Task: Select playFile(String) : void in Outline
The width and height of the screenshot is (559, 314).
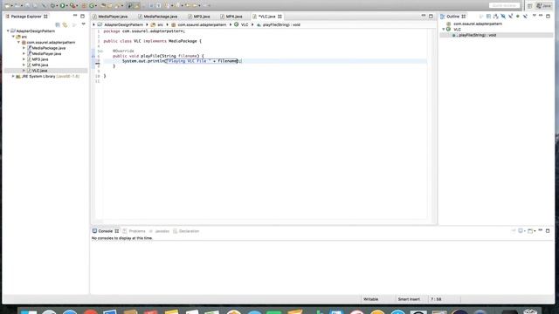Action: 477,35
